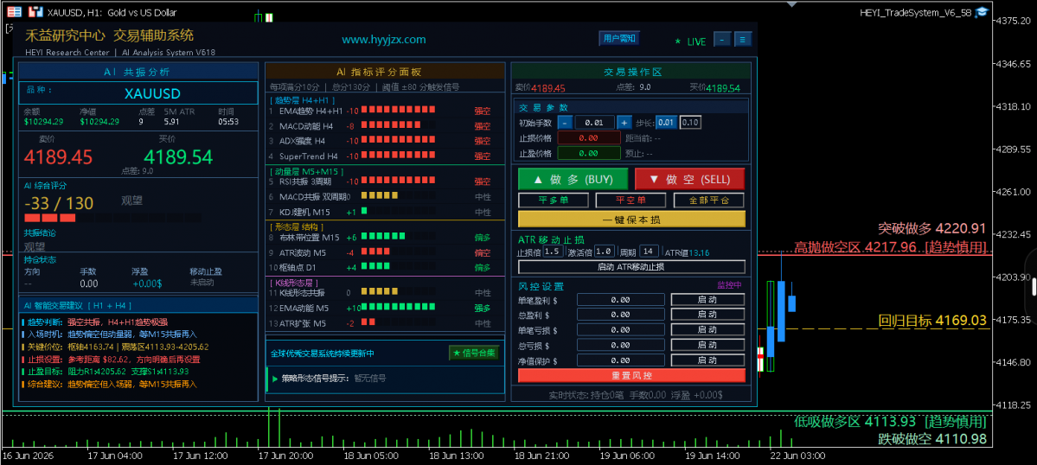The image size is (1037, 465).
Task: Click the stop-loss price 止损价格 field
Action: (589, 137)
